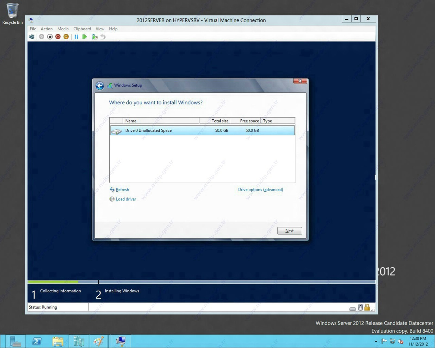Click the Ctrl+Alt+Delete toolbar icon
Viewport: 435px width, 348px height.
[x=32, y=37]
